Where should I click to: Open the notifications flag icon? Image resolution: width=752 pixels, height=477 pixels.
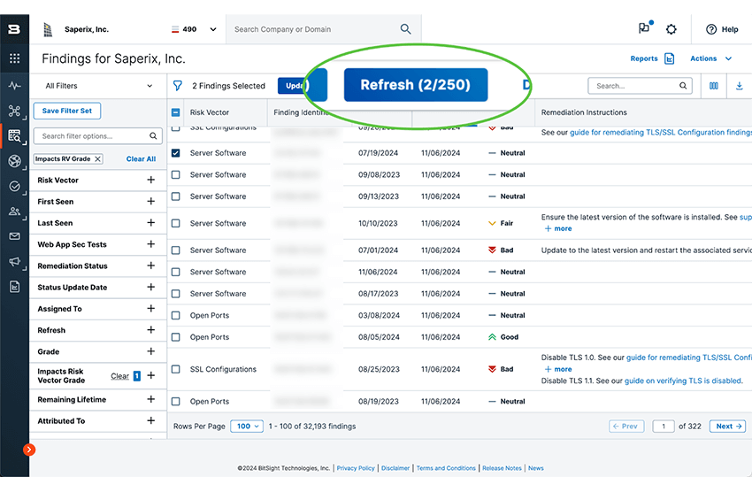point(645,27)
